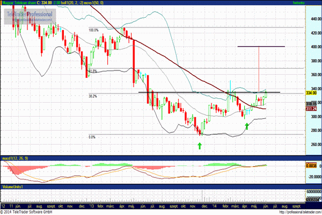Click the 'febr.' label right after '13
Viewport: 322px width, 215px height.
pos(100,206)
